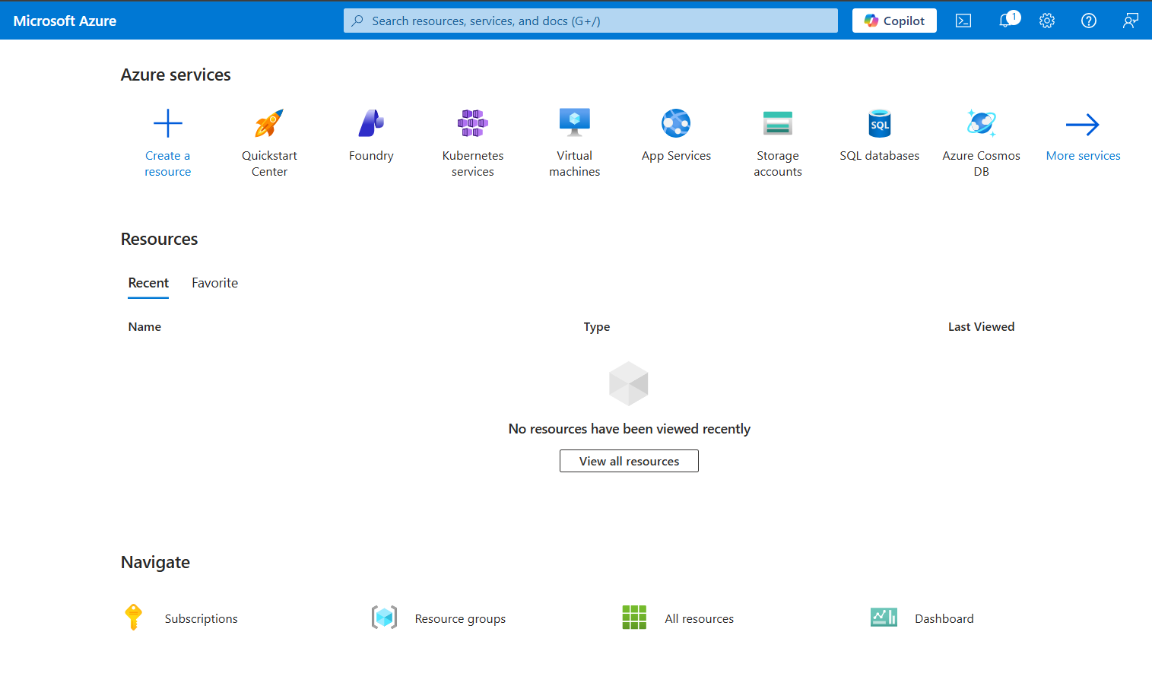Go to Microsoft Azure home link
Image resolution: width=1152 pixels, height=686 pixels.
[x=65, y=21]
